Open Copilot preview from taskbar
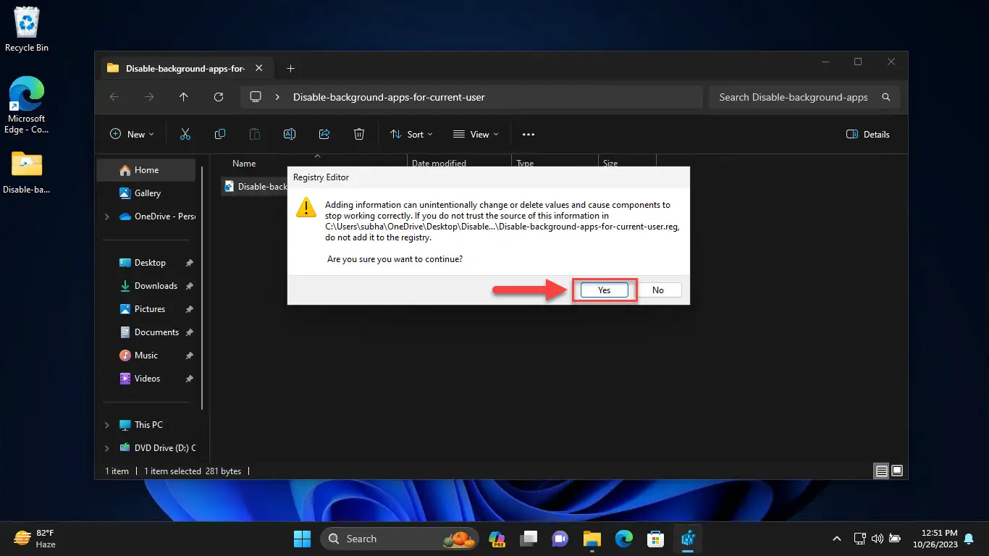Image resolution: width=989 pixels, height=556 pixels. [497, 539]
